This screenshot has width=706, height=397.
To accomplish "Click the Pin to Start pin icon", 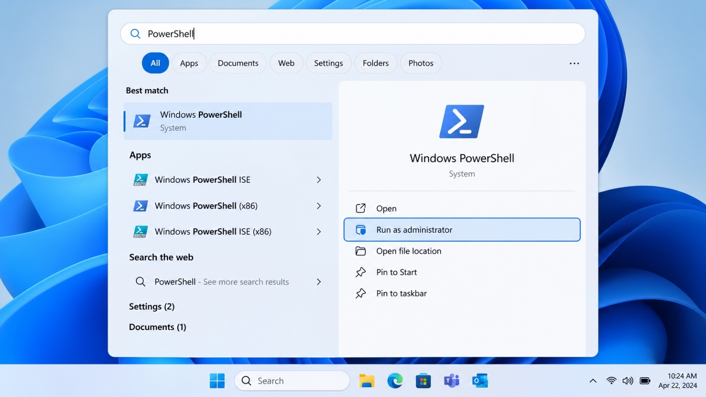I will (x=361, y=272).
